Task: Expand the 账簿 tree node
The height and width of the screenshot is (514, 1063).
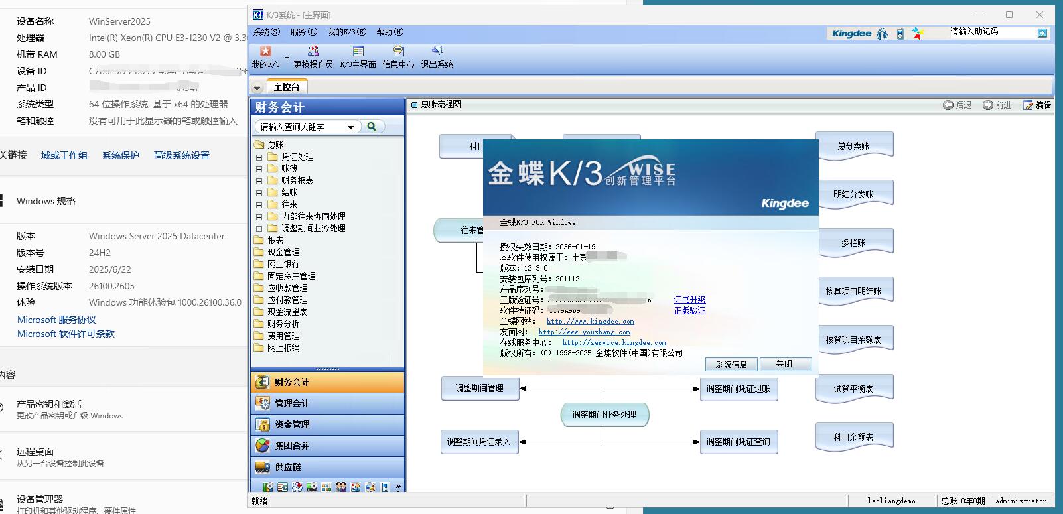Action: (259, 169)
